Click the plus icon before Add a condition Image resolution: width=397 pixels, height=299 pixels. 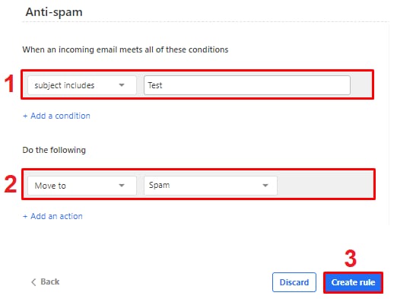[25, 116]
